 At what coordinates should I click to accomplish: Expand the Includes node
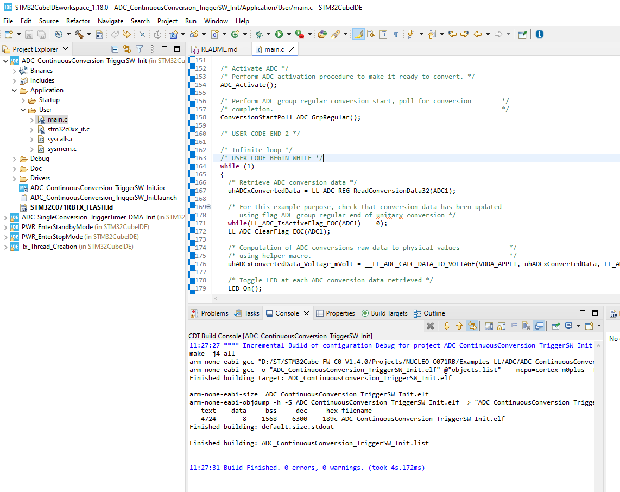click(x=14, y=81)
